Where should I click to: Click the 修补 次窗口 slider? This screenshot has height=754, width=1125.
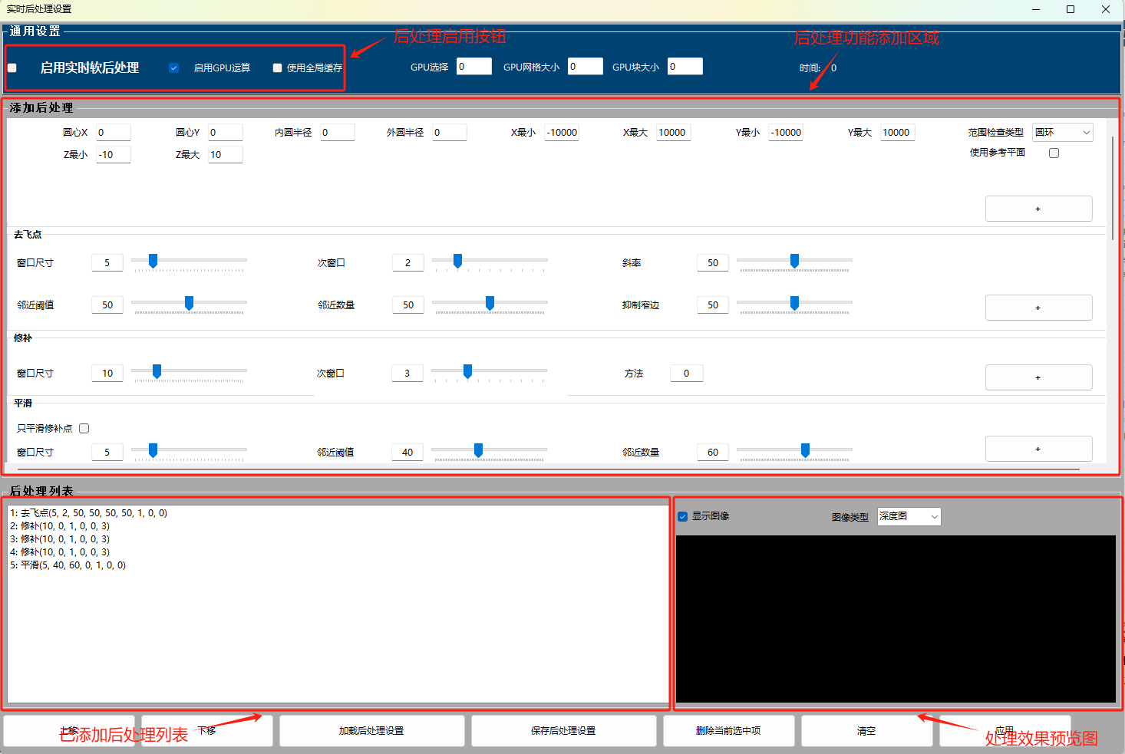coord(490,374)
